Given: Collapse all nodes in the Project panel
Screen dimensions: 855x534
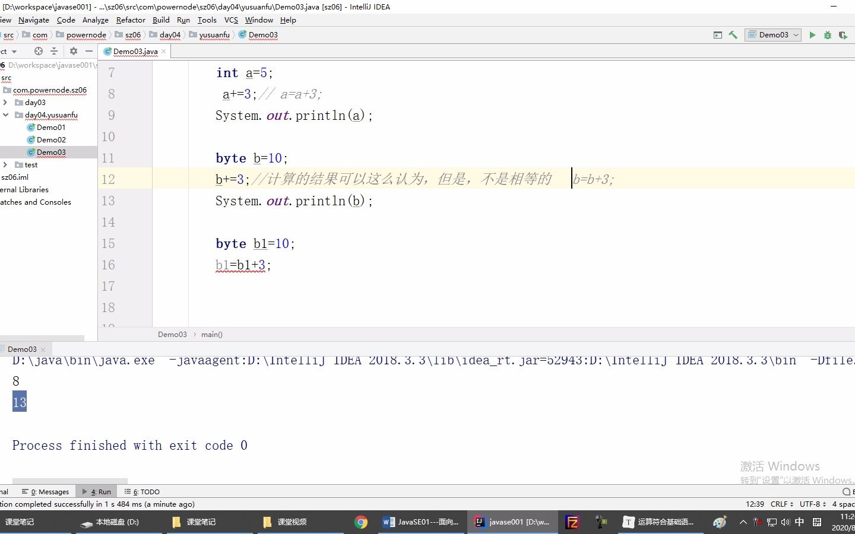Looking at the screenshot, I should click(54, 51).
